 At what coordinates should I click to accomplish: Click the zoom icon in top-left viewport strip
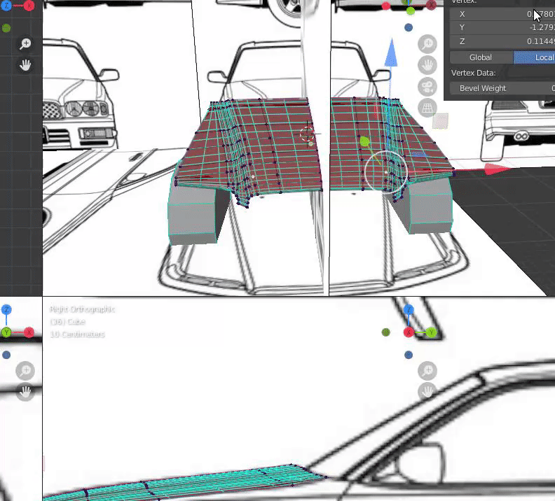click(x=25, y=44)
